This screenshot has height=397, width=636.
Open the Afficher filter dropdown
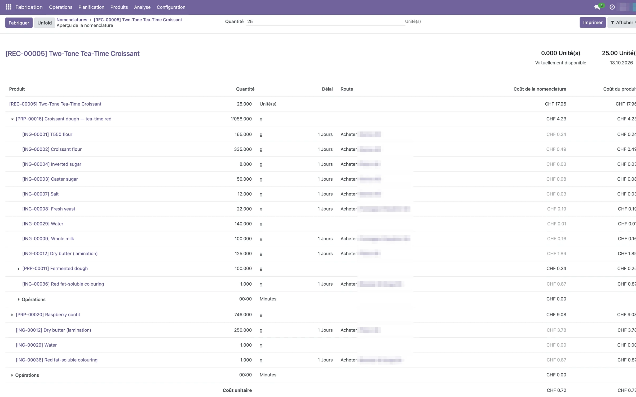click(623, 23)
